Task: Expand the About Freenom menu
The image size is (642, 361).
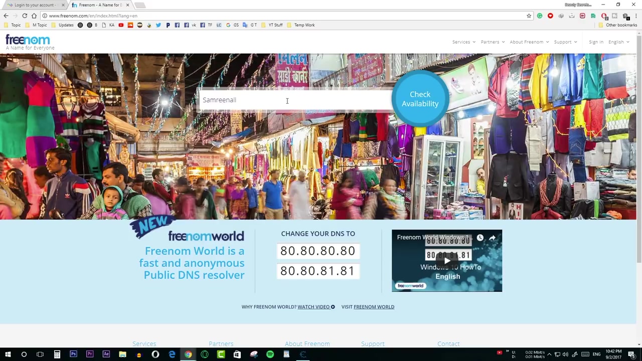Action: coord(529,42)
